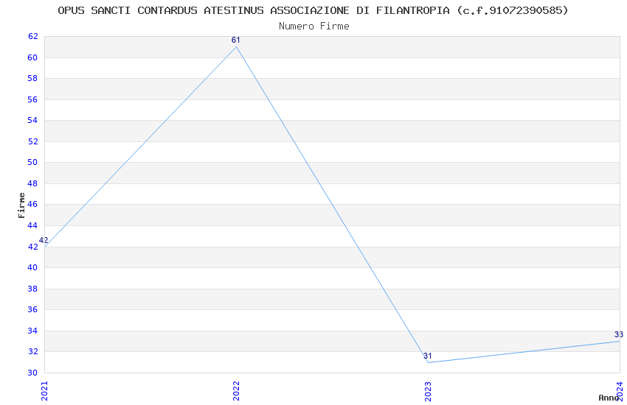Click the y-axis value 58

coord(32,78)
